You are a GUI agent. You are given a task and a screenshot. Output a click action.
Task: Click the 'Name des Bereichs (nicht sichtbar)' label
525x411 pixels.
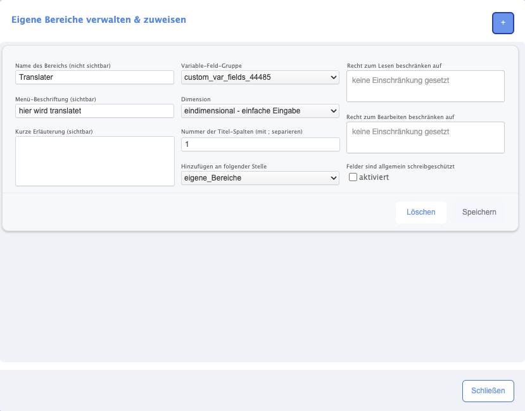[x=63, y=66]
